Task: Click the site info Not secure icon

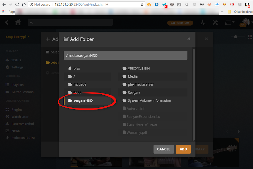Action: pyautogui.click(x=31, y=4)
